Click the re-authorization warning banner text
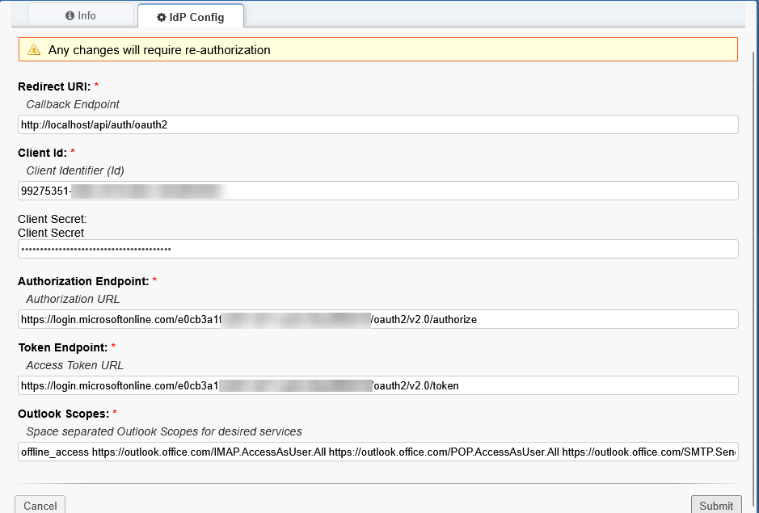The height and width of the screenshot is (513, 759). [x=159, y=50]
